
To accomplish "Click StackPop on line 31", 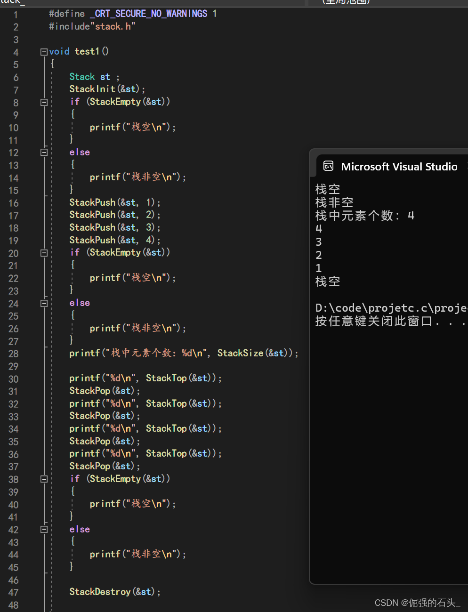I will click(90, 391).
